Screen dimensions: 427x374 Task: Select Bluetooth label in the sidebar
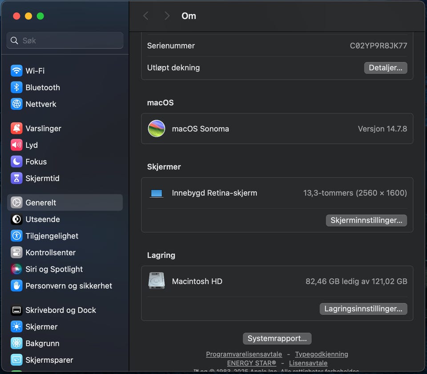(43, 88)
